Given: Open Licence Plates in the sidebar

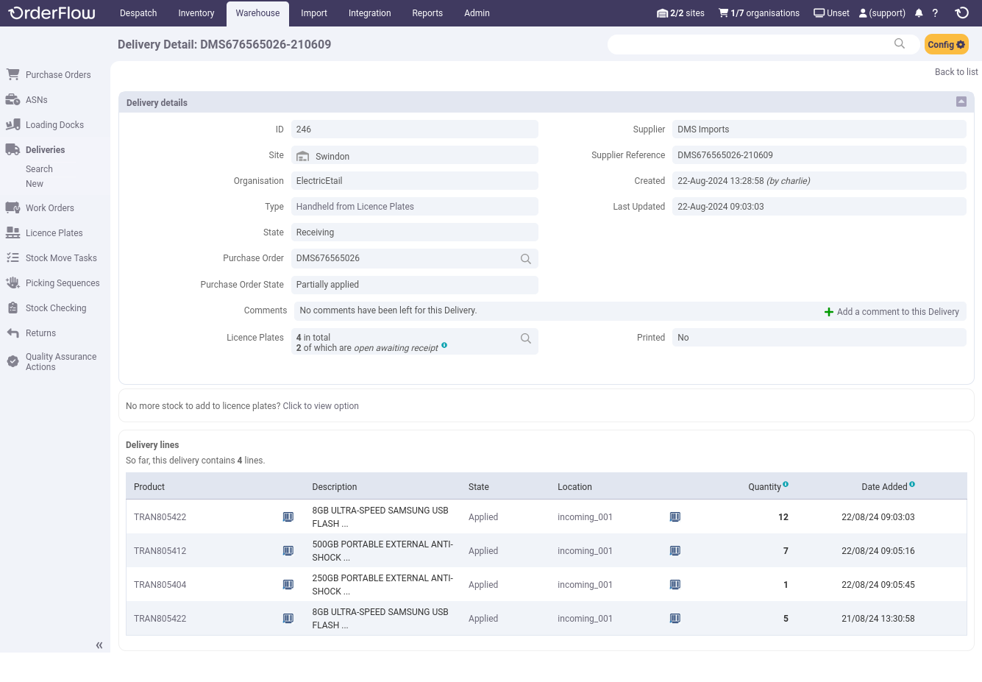Looking at the screenshot, I should click(x=54, y=233).
